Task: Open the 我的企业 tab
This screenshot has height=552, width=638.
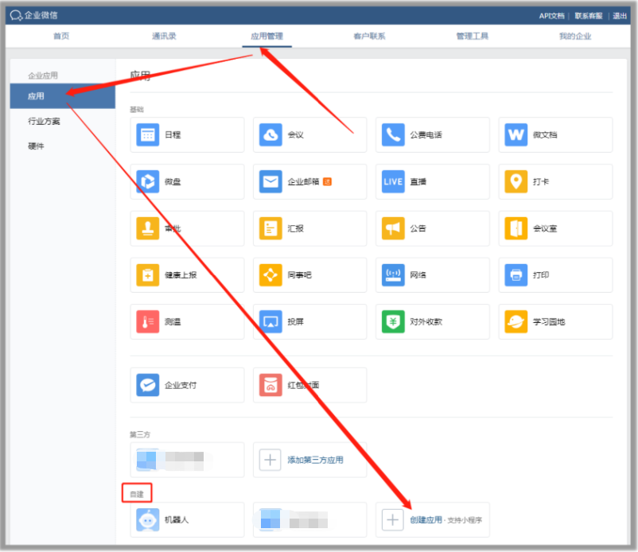Action: [x=575, y=37]
